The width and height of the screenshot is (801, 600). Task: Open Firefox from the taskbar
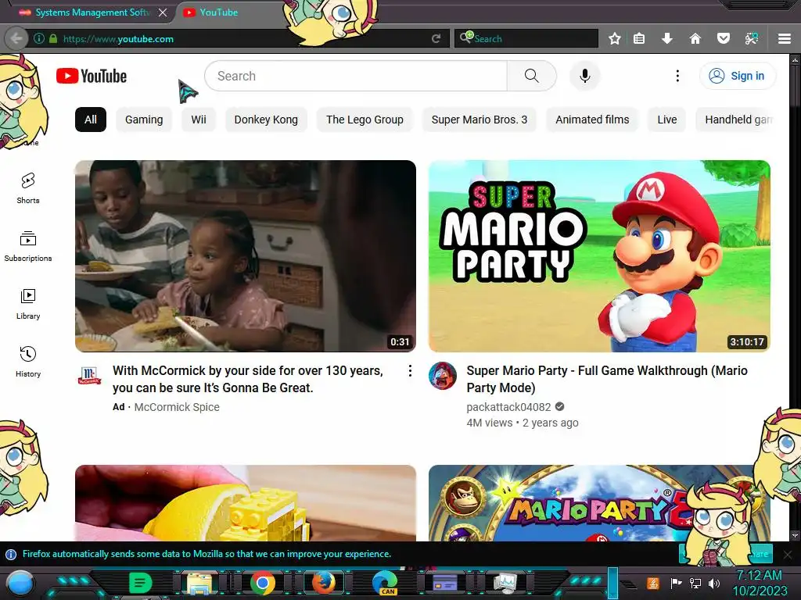323,583
